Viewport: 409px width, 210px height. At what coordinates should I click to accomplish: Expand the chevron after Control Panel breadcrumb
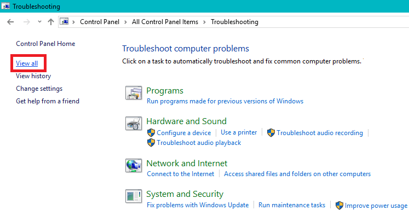126,22
